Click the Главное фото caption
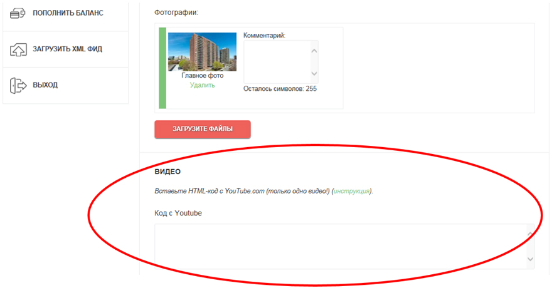 202,76
